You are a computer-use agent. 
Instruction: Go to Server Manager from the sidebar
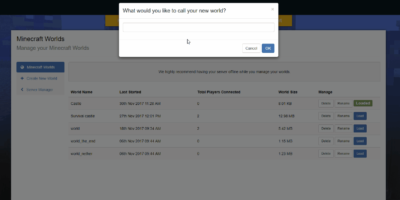coord(40,89)
